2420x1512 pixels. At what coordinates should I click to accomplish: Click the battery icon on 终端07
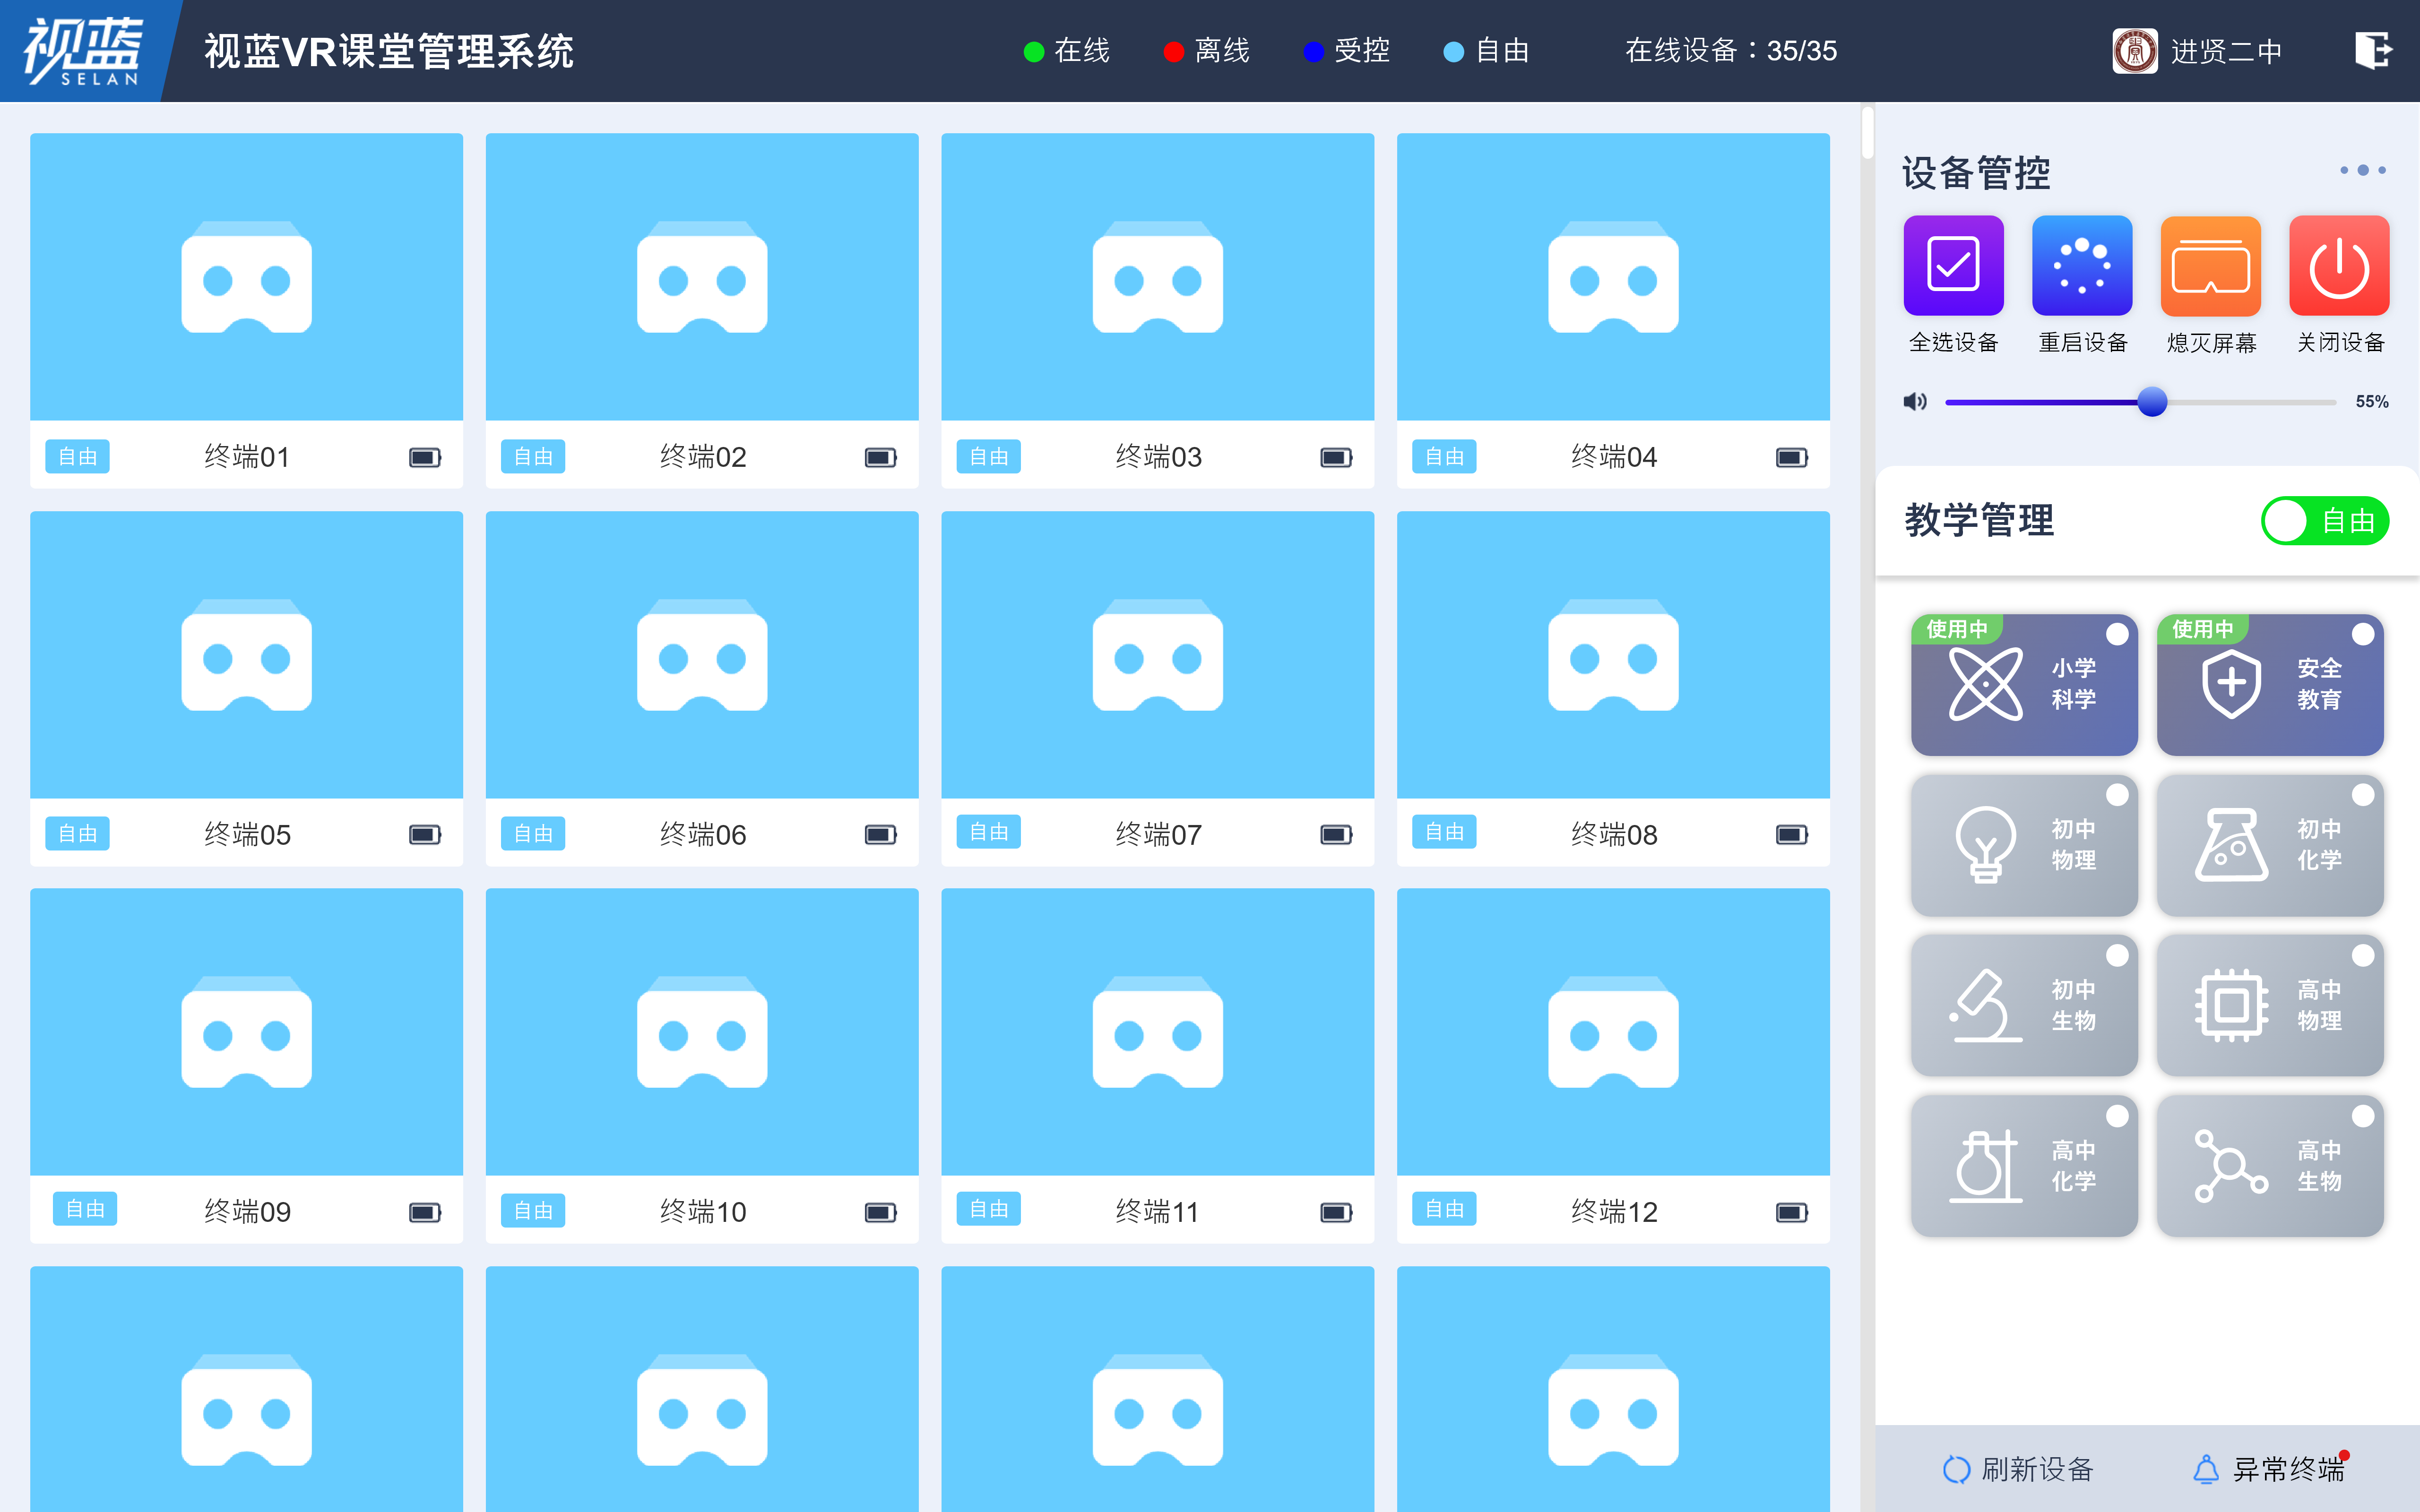click(x=1336, y=834)
